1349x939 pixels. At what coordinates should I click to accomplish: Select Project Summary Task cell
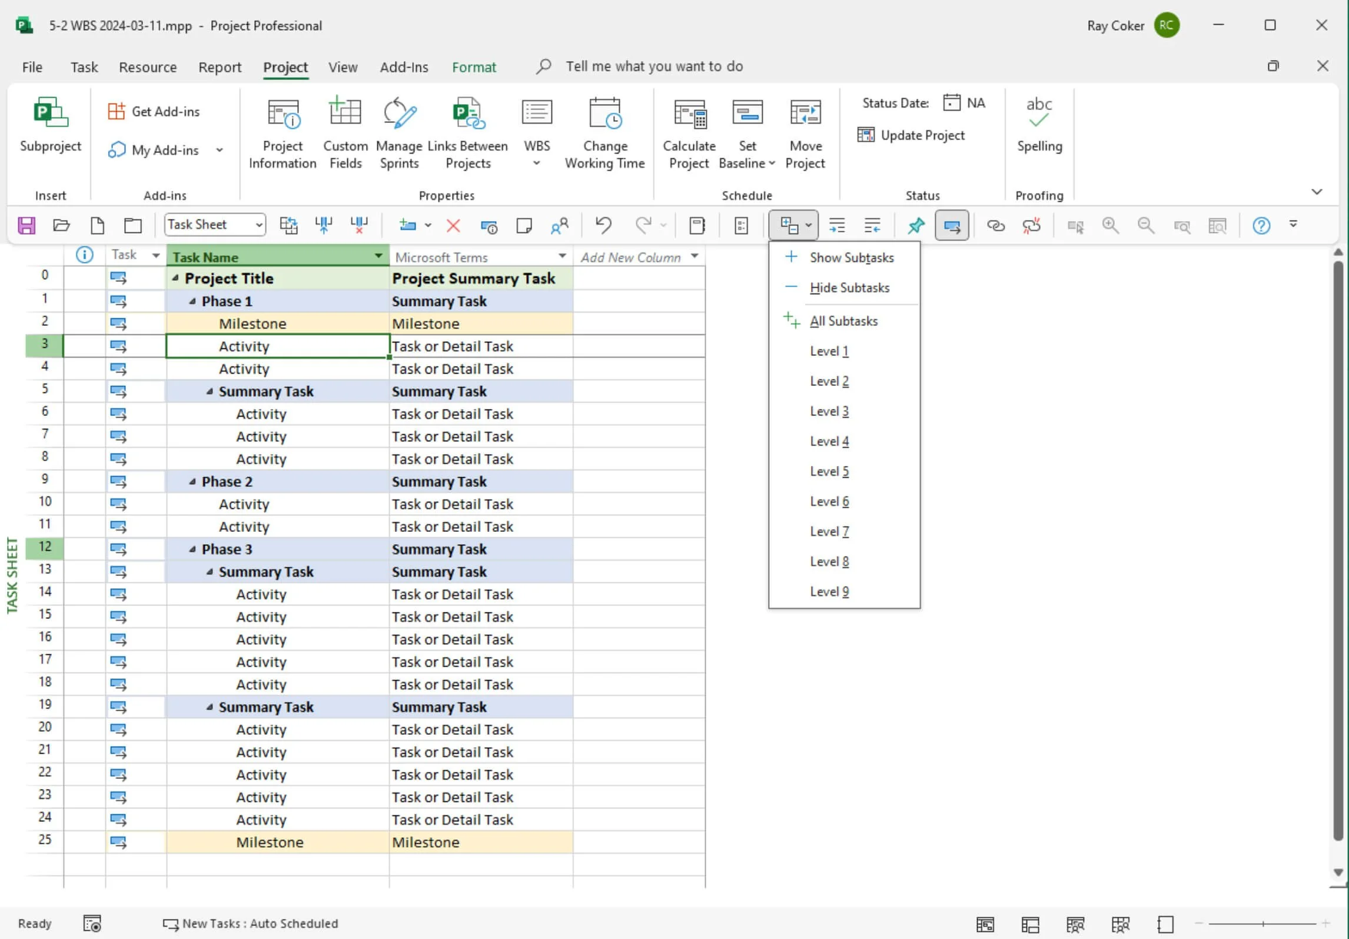pyautogui.click(x=481, y=278)
